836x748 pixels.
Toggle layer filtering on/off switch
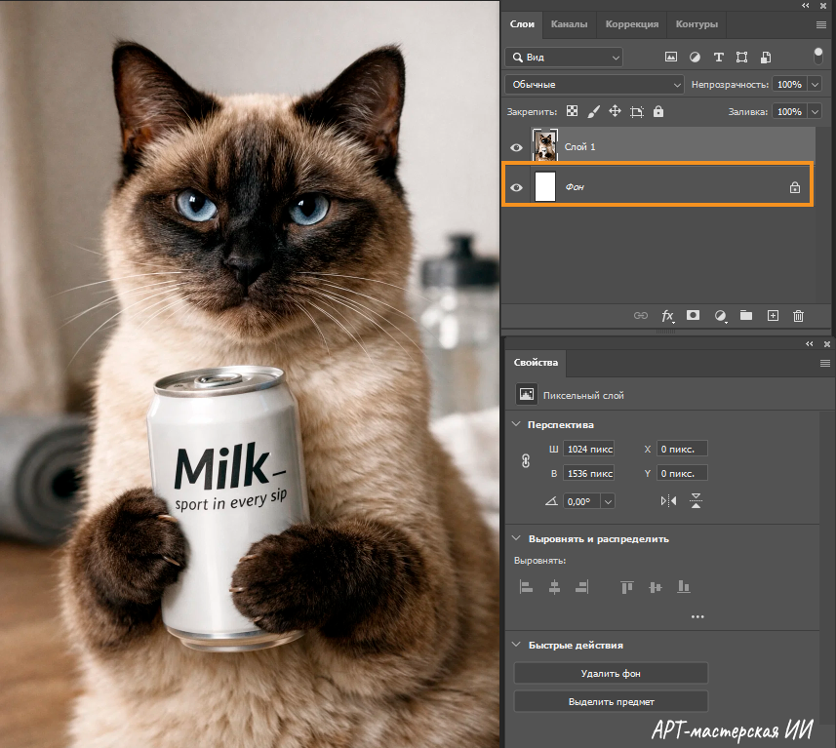click(818, 56)
